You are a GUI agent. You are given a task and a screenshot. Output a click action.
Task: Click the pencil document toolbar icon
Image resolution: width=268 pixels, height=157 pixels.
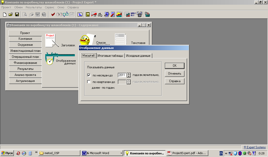tap(113, 14)
